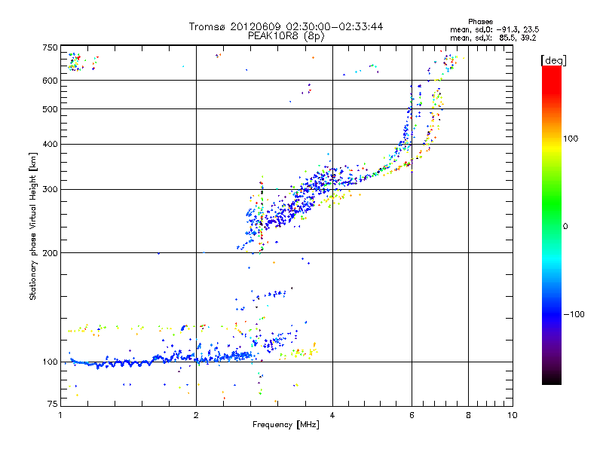The image size is (603, 452).
Task: Click the 10 tick on frequency axis
Action: [x=512, y=415]
